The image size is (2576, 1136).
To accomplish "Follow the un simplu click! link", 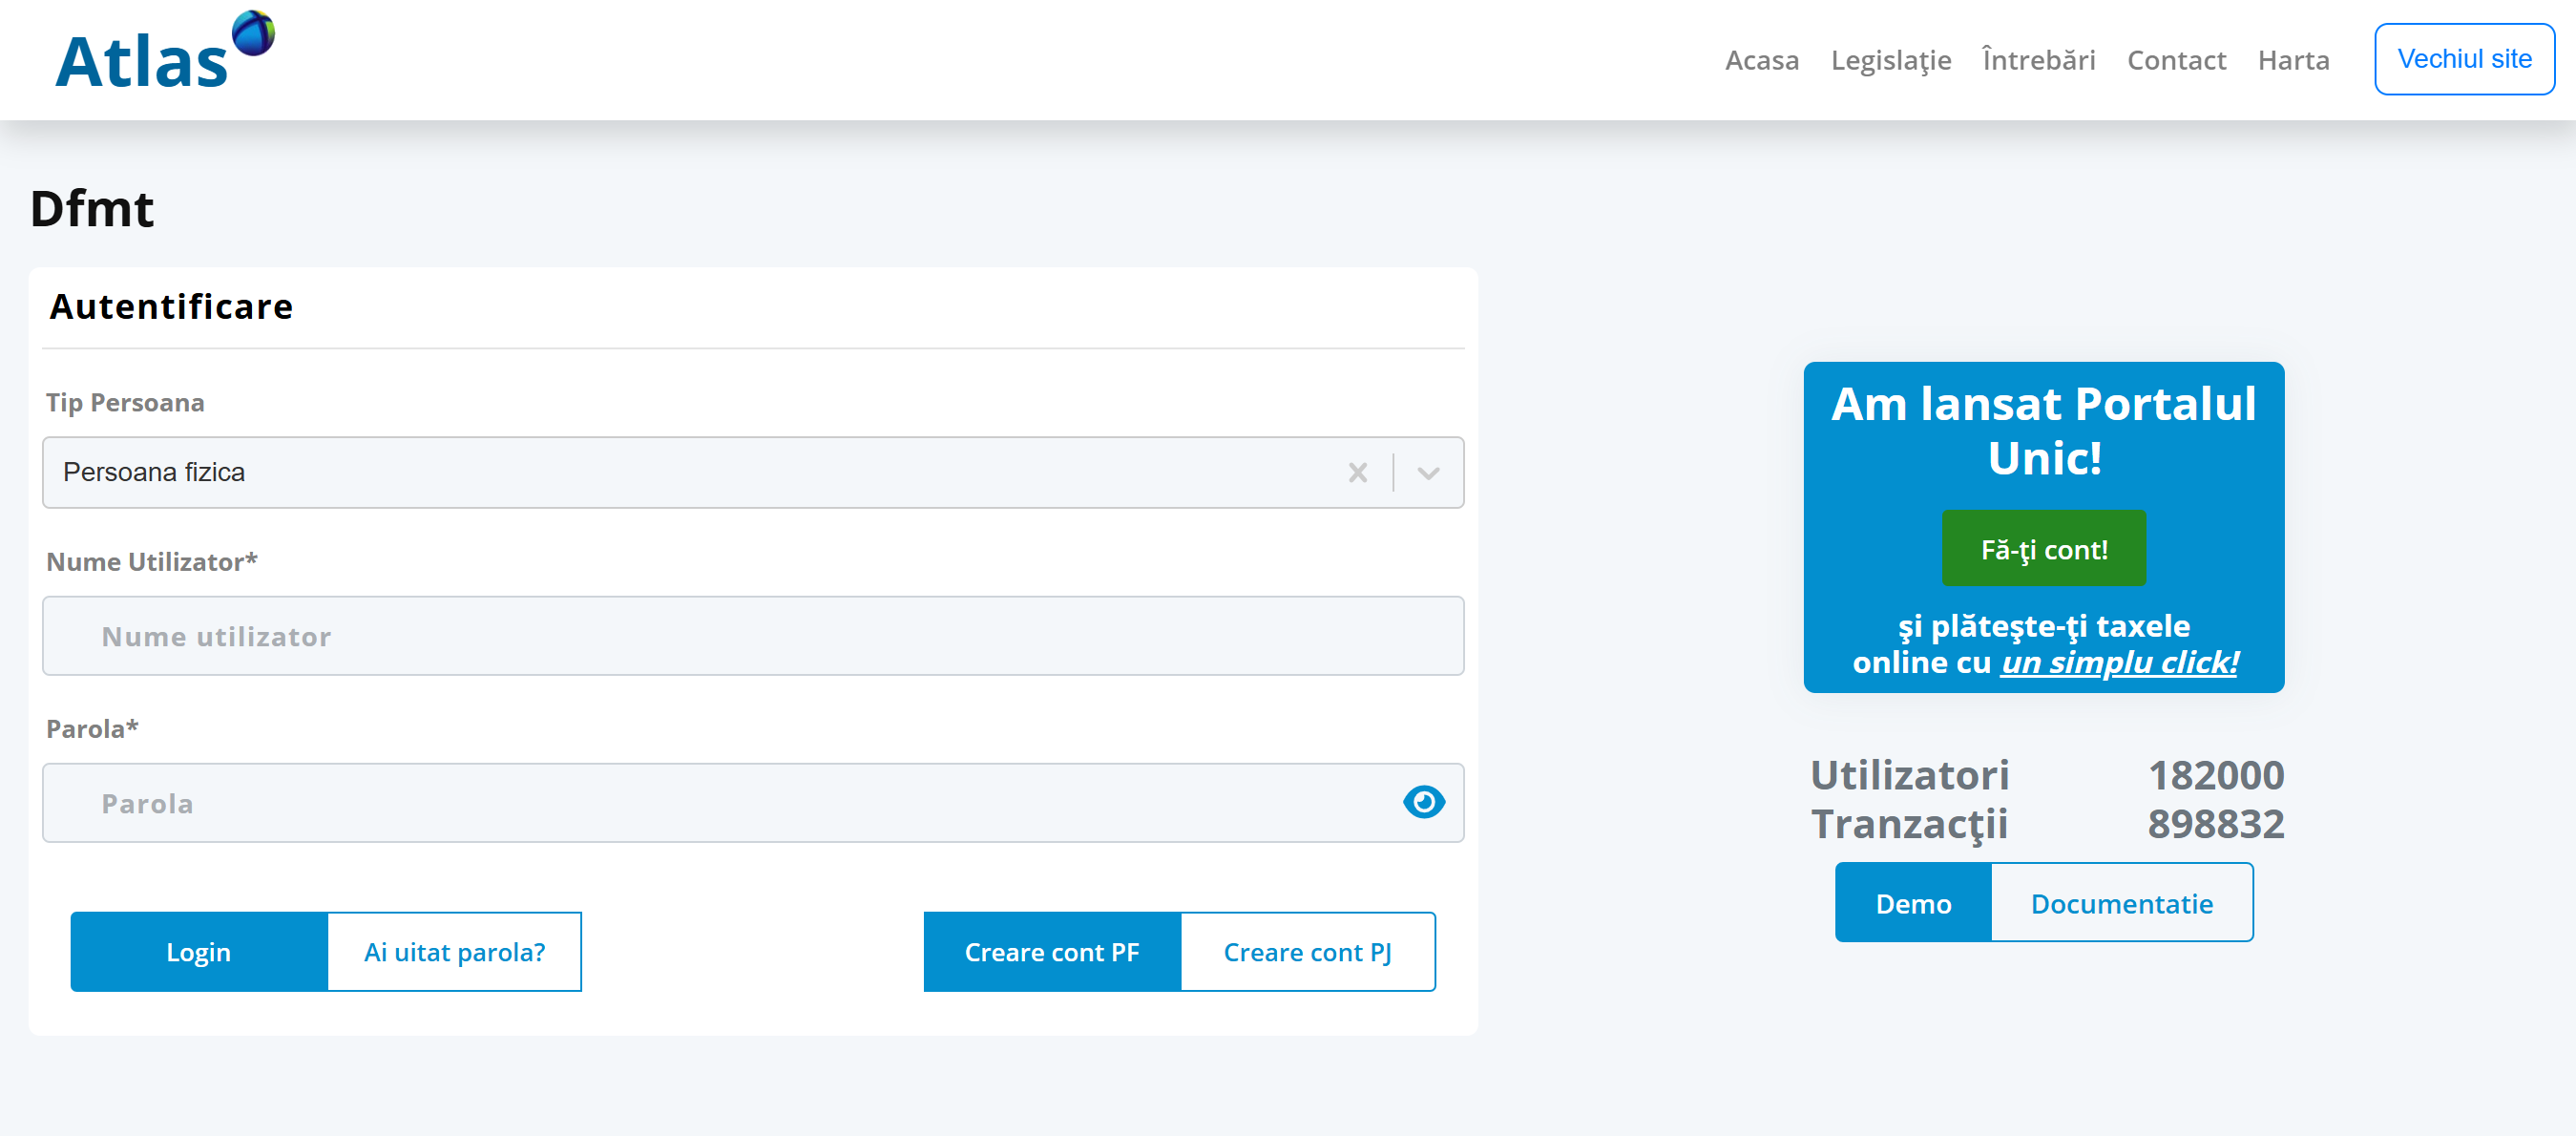I will click(x=2118, y=662).
